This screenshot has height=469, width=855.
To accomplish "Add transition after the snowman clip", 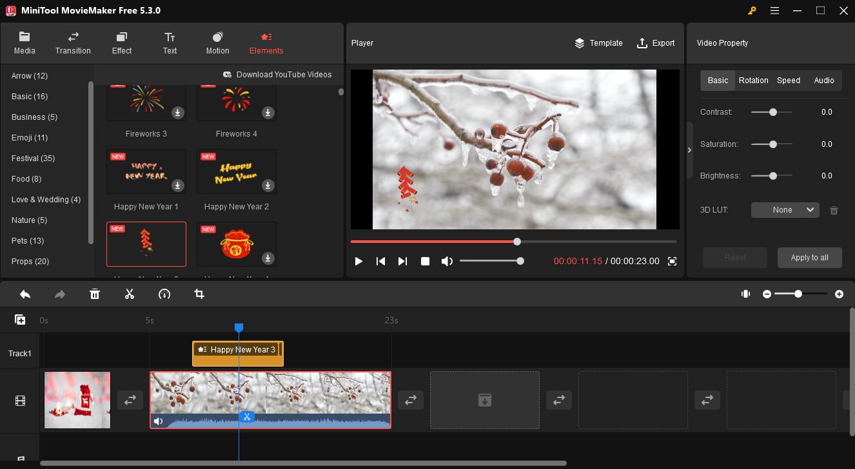I will [x=130, y=399].
